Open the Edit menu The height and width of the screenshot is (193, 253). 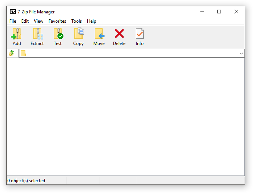coord(25,21)
